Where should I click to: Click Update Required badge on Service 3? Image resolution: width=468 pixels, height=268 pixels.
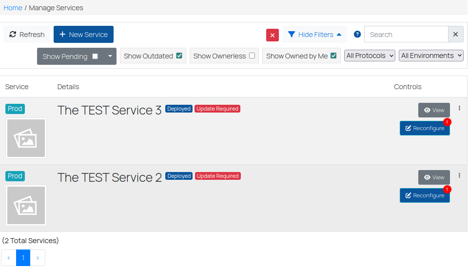217,109
